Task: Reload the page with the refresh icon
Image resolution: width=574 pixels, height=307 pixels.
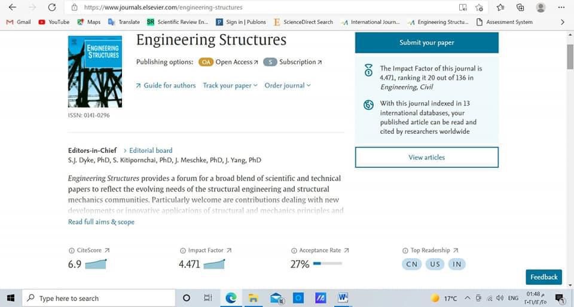Action: [x=52, y=7]
